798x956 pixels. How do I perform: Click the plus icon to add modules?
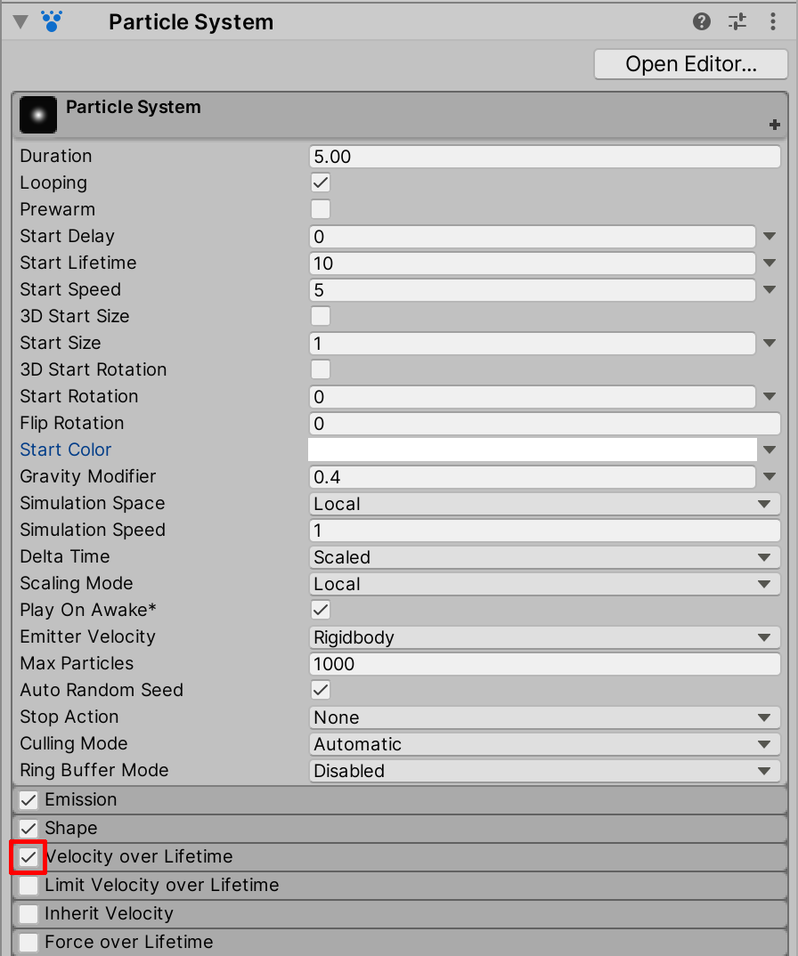click(x=774, y=126)
